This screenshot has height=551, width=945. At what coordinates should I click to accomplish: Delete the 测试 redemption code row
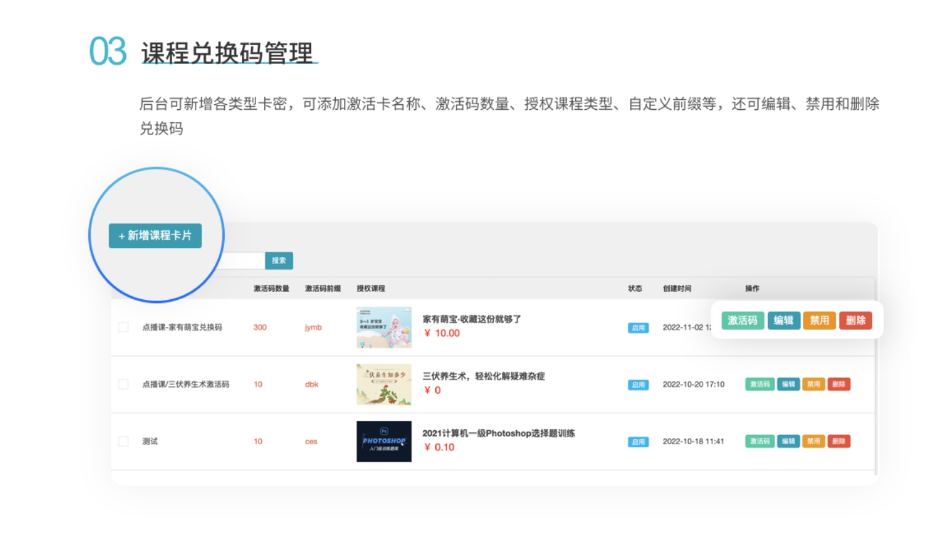pyautogui.click(x=838, y=441)
